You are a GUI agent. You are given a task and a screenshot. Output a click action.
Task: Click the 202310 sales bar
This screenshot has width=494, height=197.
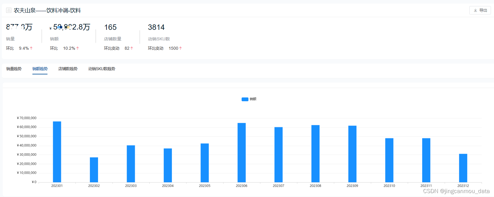pos(389,160)
